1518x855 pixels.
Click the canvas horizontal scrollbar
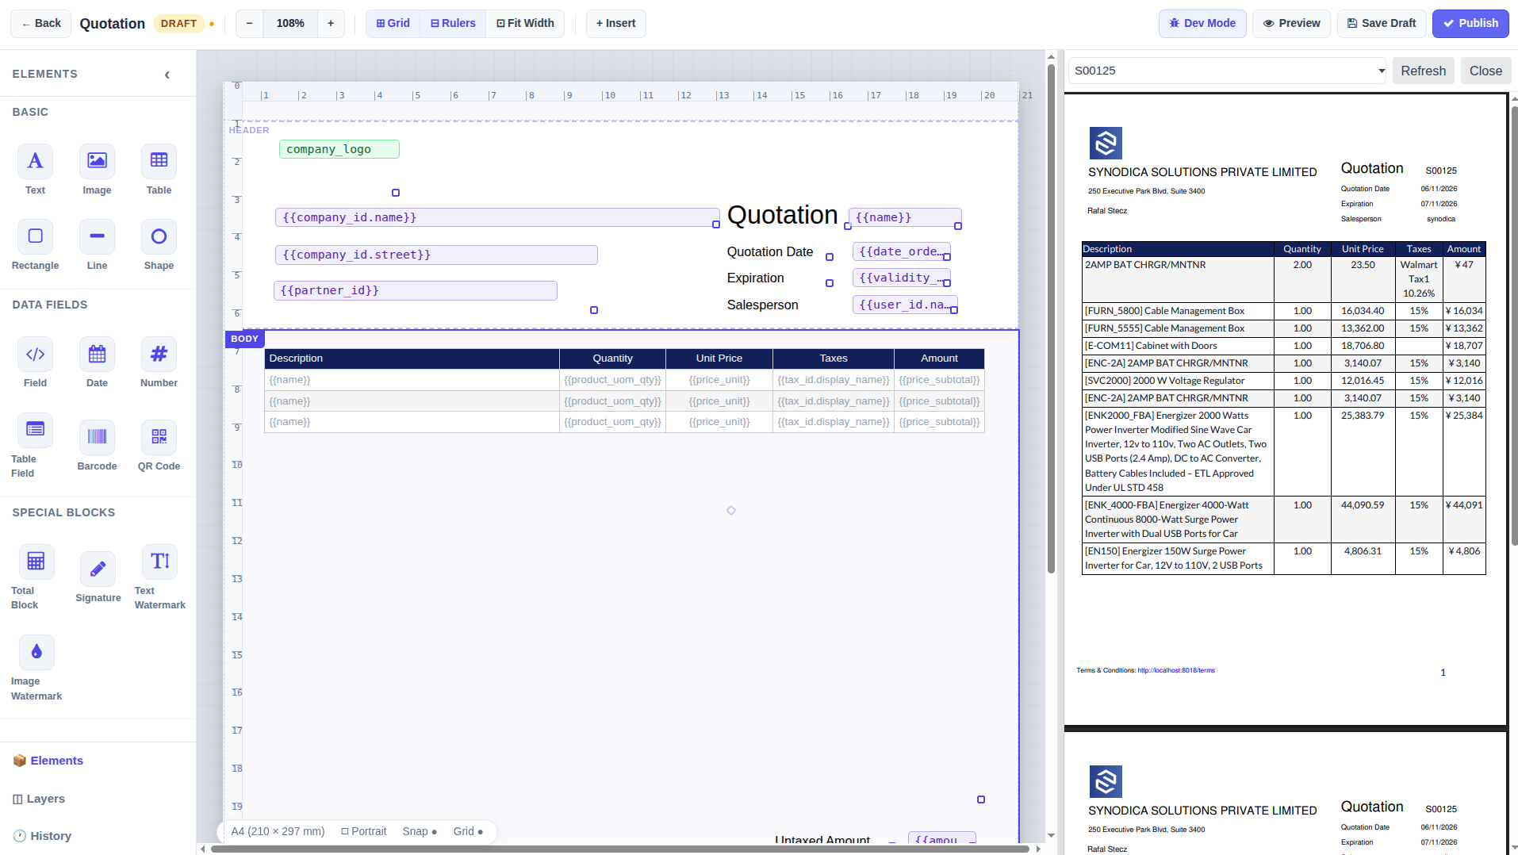pyautogui.click(x=619, y=849)
